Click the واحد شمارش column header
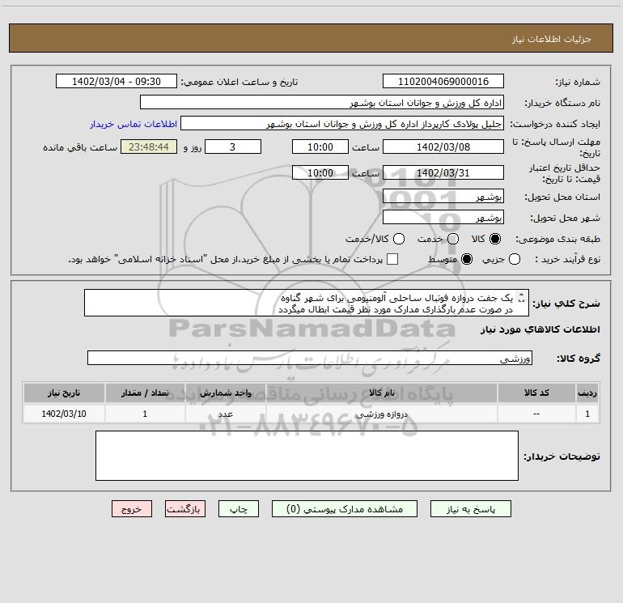The height and width of the screenshot is (603, 623). coord(225,393)
